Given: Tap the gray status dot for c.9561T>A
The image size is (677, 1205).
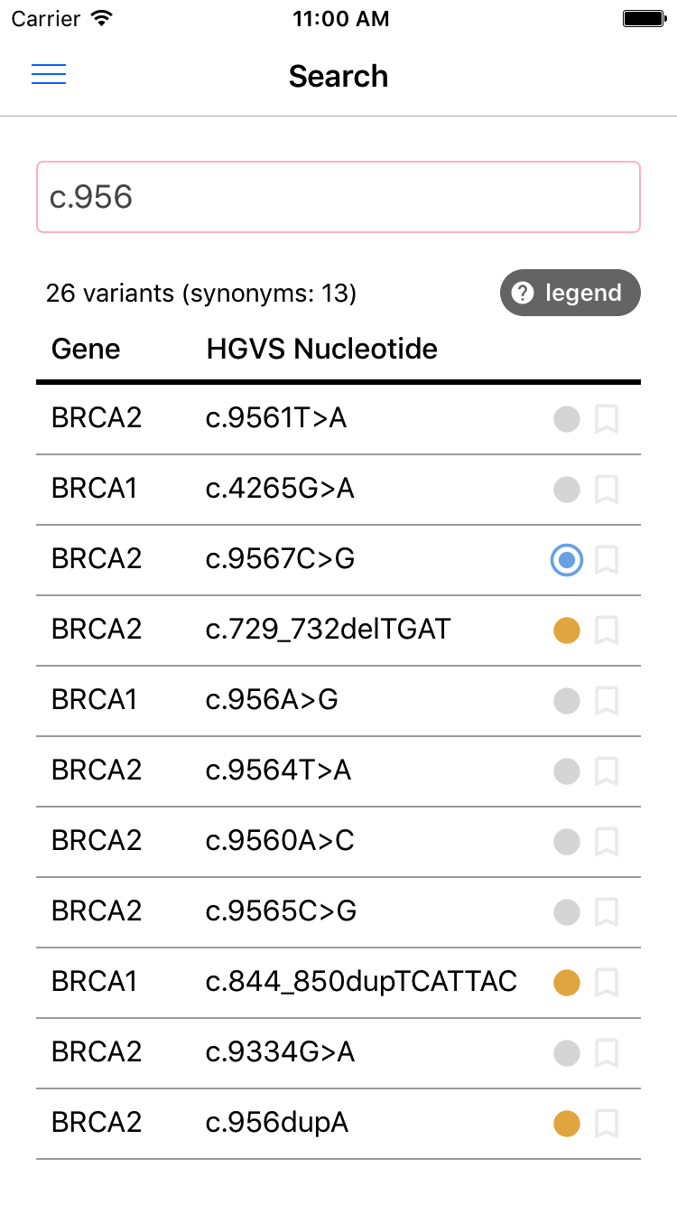Looking at the screenshot, I should pos(567,419).
